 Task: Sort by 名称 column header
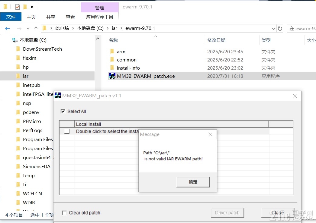(x=113, y=40)
